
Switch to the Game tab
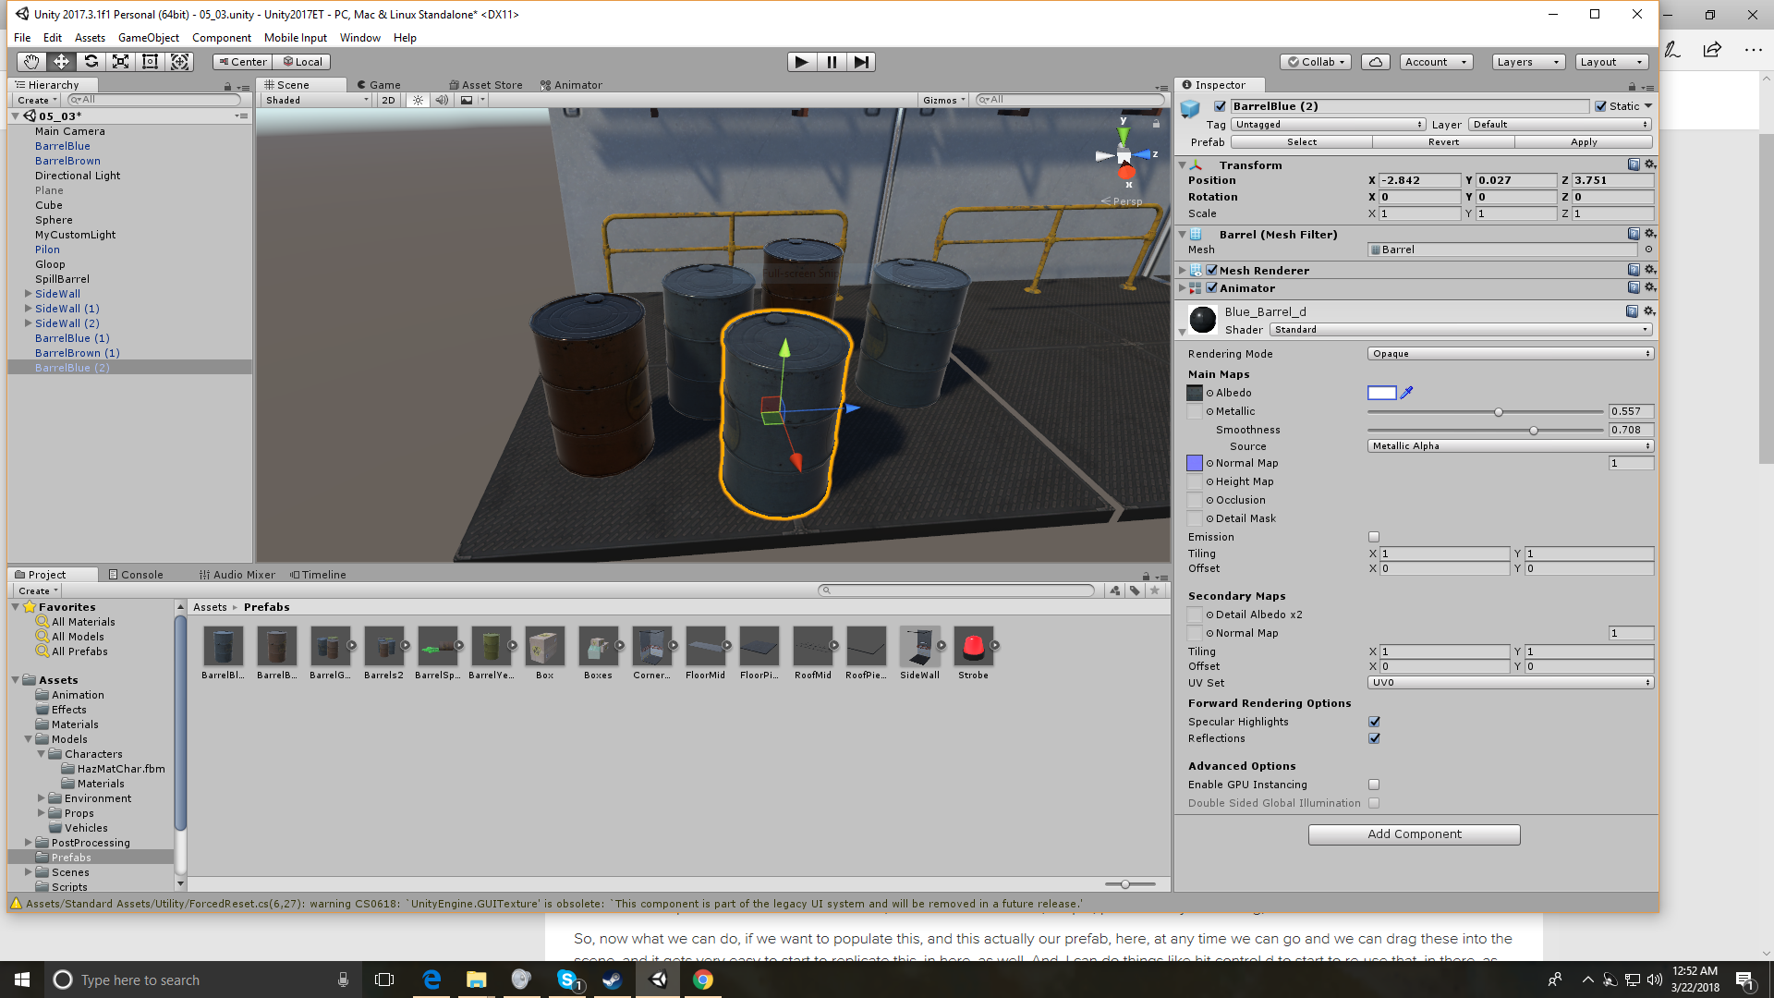coord(379,85)
